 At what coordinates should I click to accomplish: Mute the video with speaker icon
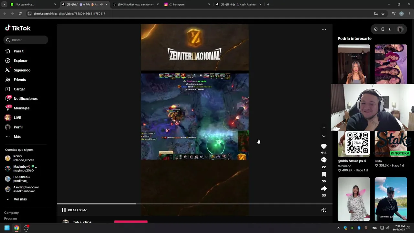pos(324,210)
